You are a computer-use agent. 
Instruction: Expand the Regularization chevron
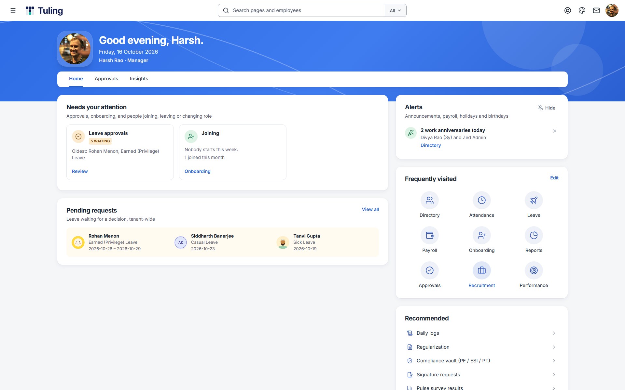tap(554, 347)
